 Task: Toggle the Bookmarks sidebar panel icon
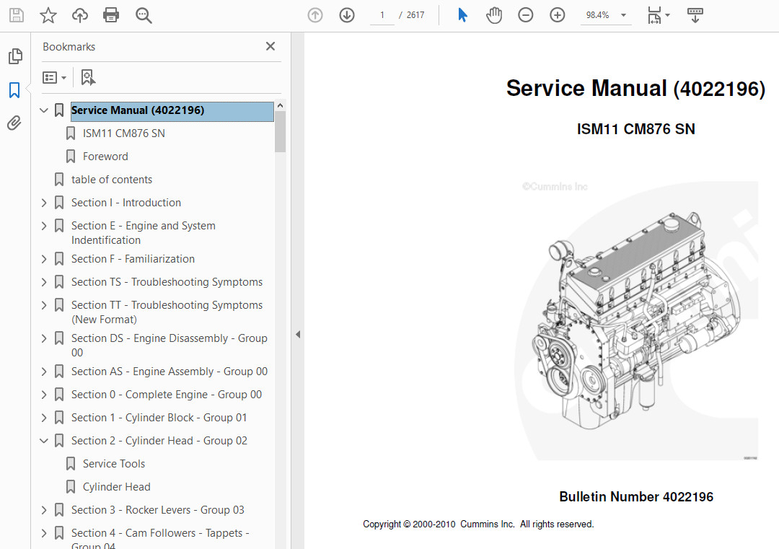click(14, 90)
